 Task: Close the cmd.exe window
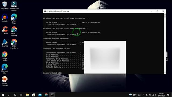tap(163, 11)
